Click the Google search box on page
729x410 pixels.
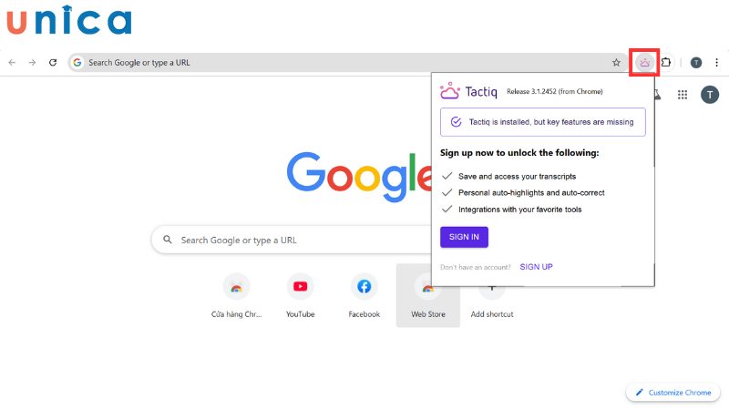tap(293, 240)
